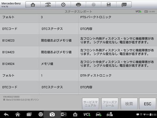Open shop manager car-and-person icon
The image size is (157, 118).
click(x=110, y=114)
